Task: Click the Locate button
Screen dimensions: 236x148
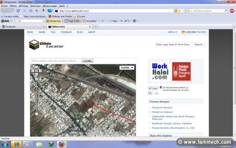Action: point(87,61)
